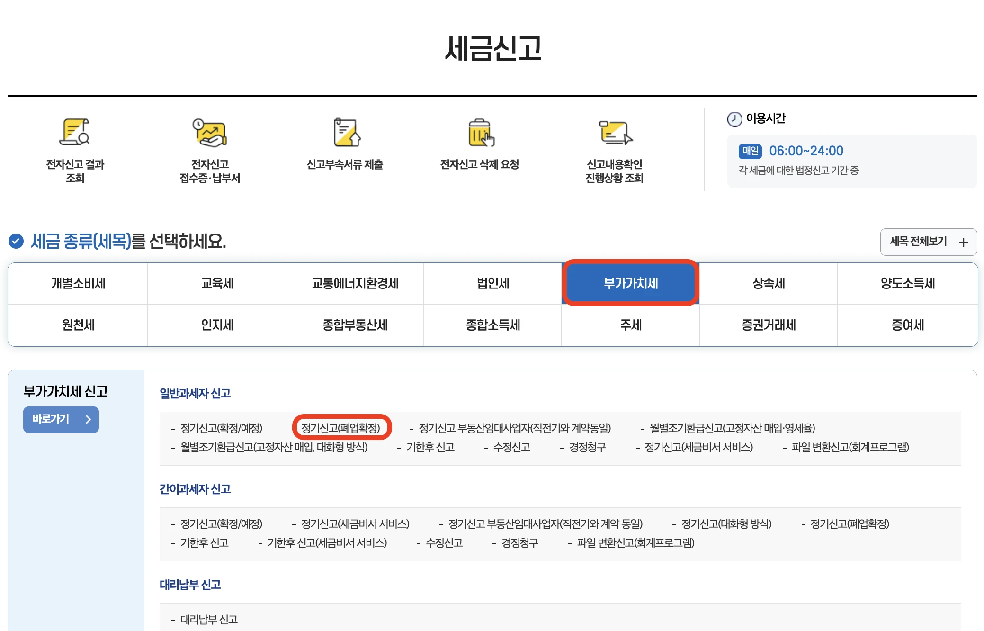Click the arrow on the 바로가기 button
Image resolution: width=984 pixels, height=631 pixels.
pyautogui.click(x=88, y=419)
